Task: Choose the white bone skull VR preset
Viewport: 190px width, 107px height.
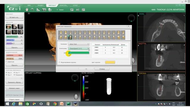Action: click(15, 26)
